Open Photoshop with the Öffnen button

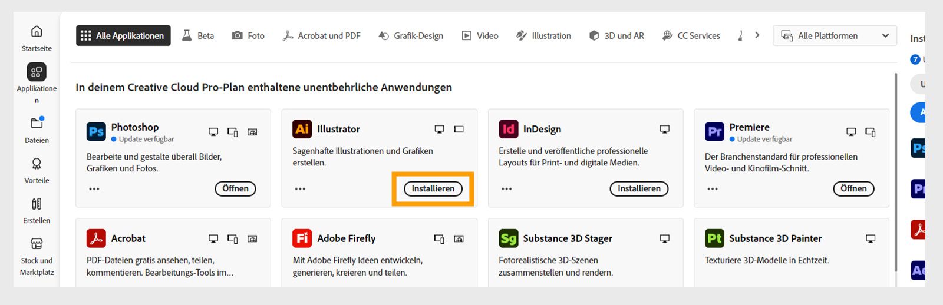[x=235, y=188]
